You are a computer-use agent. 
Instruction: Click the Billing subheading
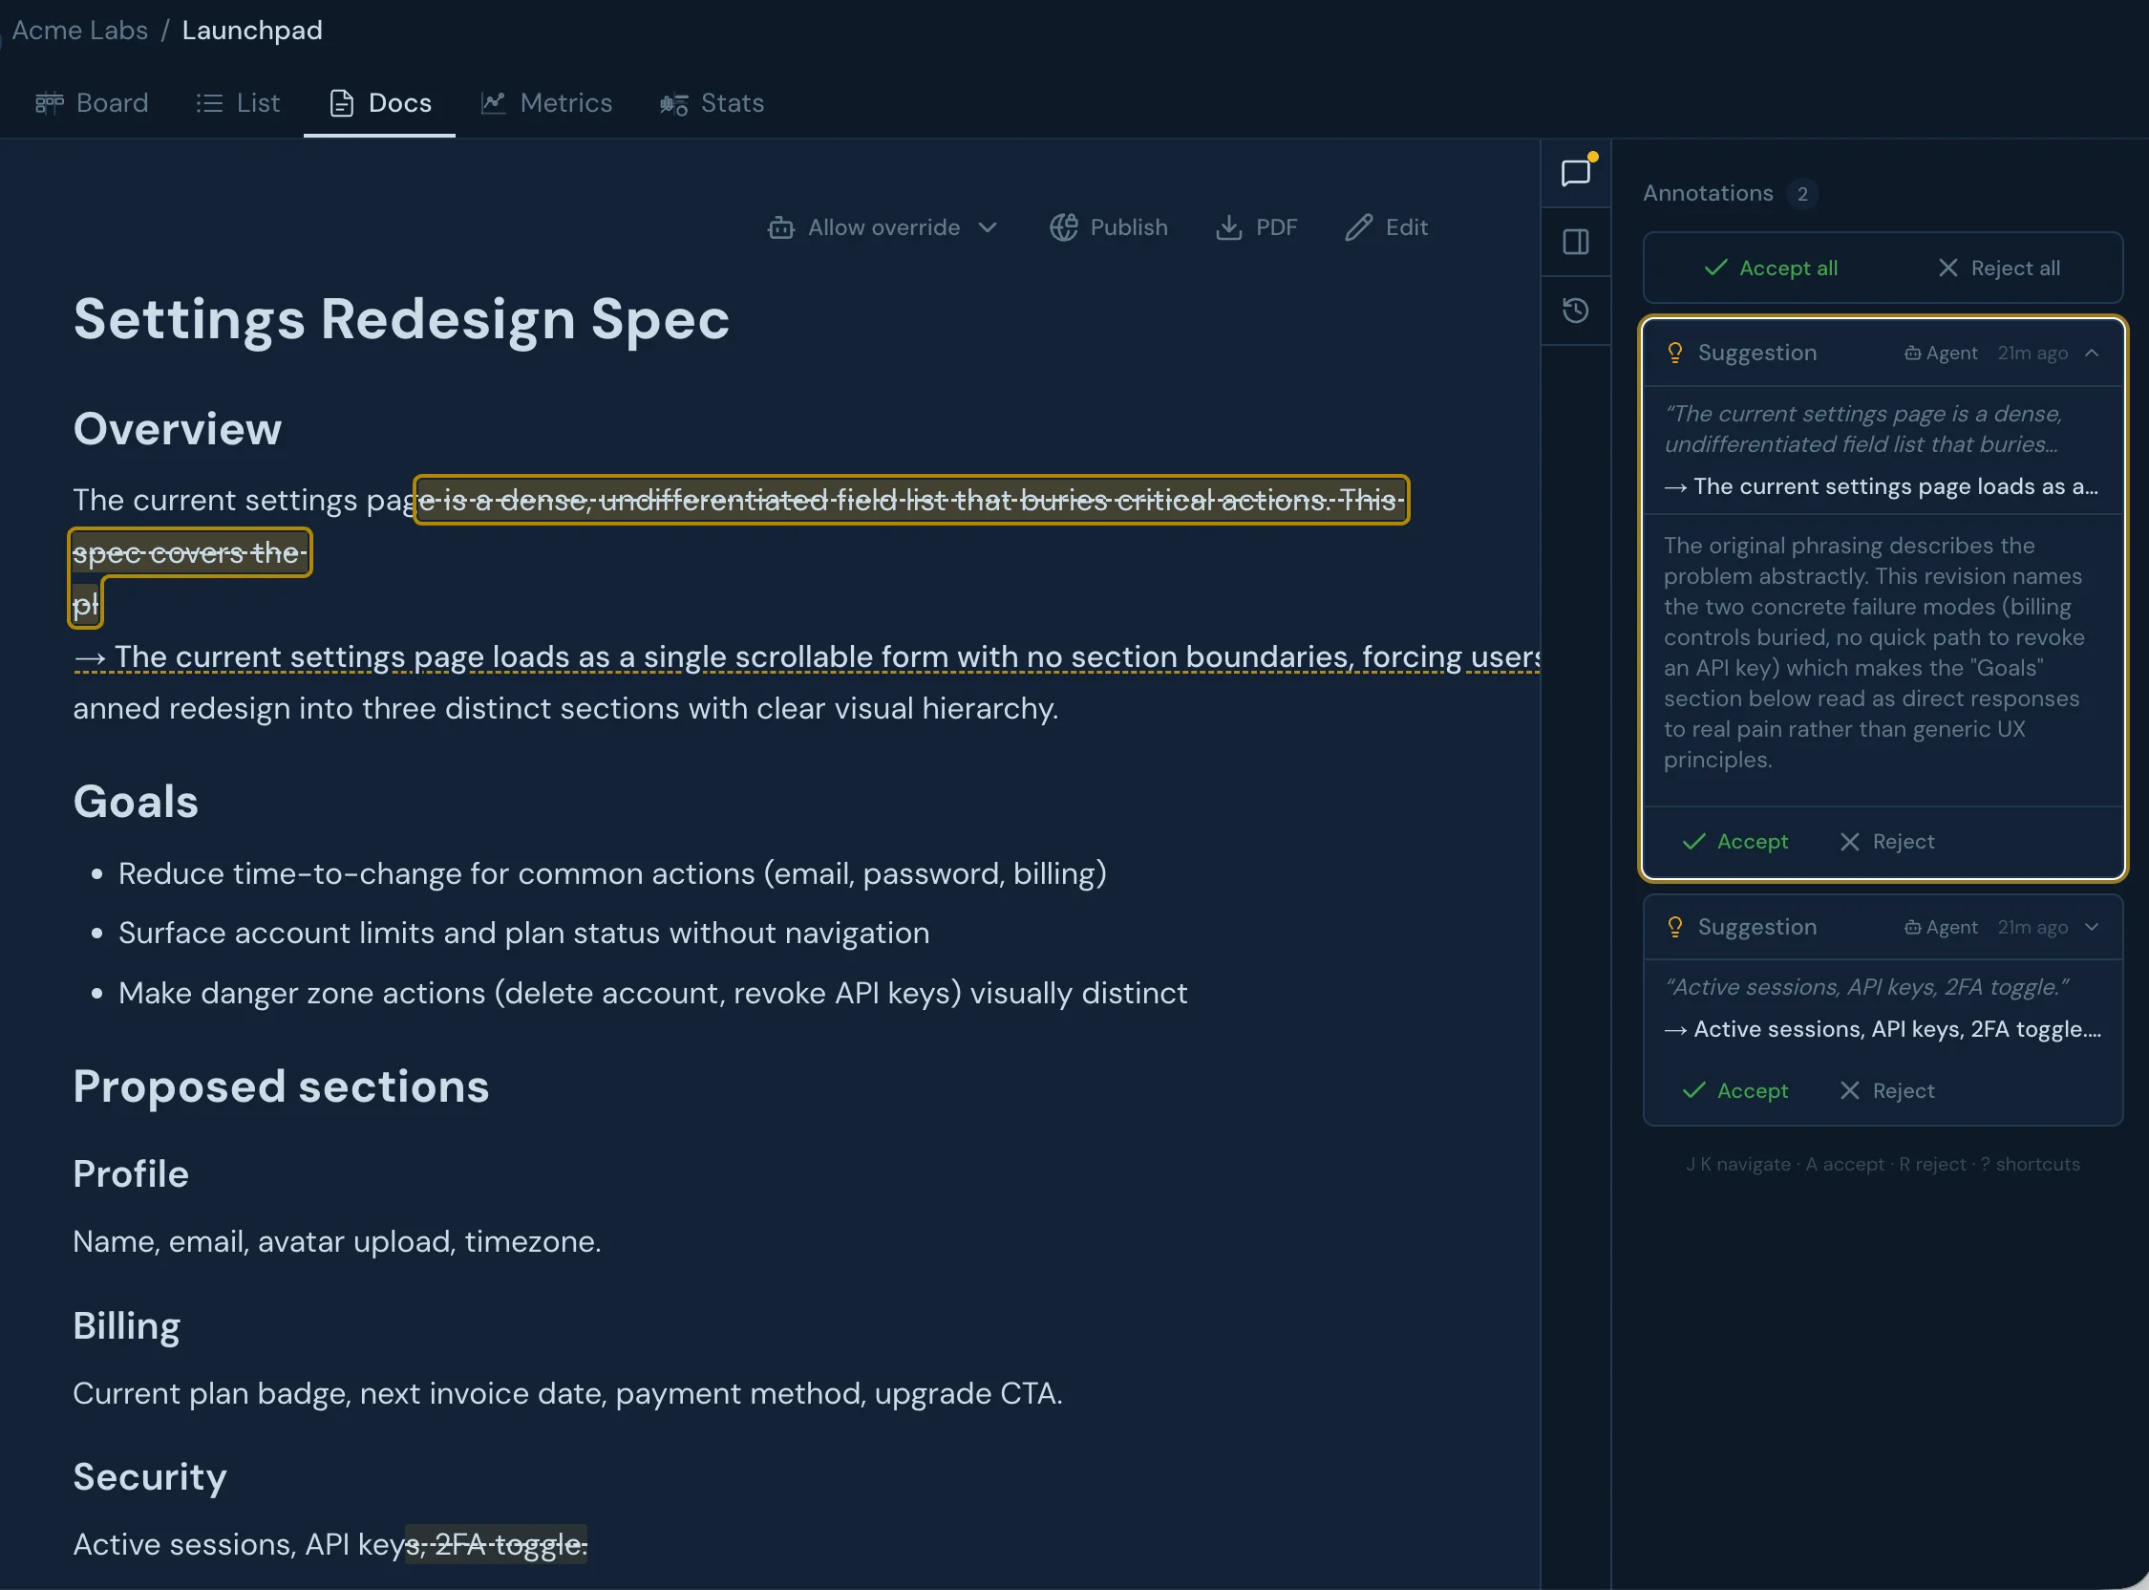click(x=126, y=1326)
